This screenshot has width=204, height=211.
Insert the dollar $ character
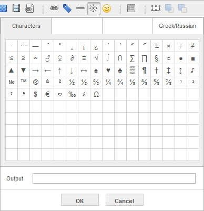(36, 94)
